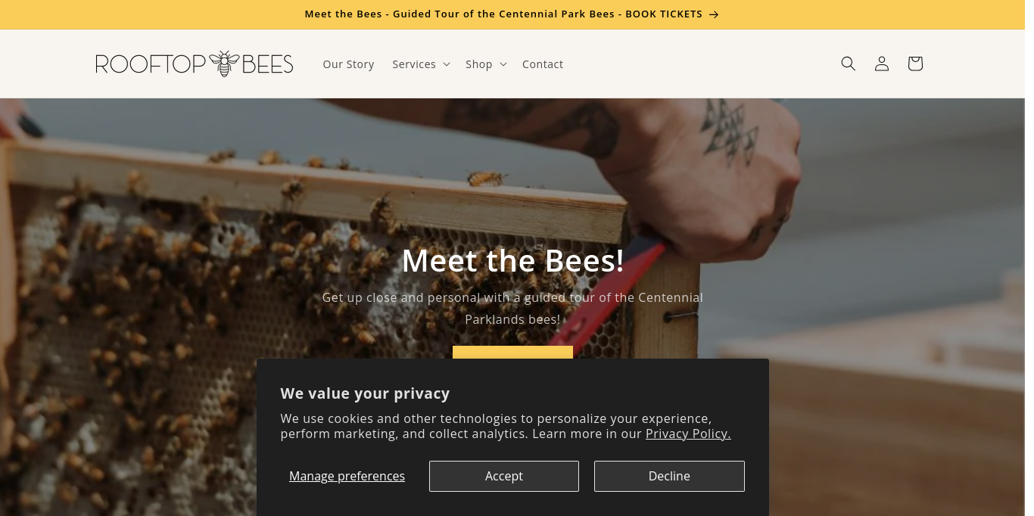
Task: Follow the Privacy Policy link
Action: tap(687, 434)
